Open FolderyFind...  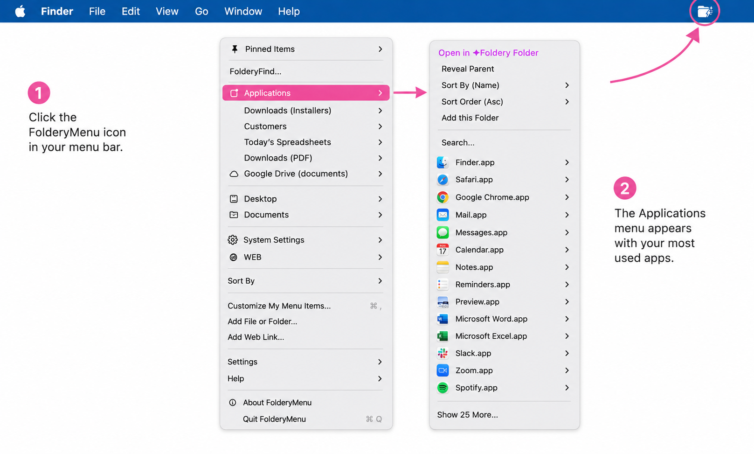[256, 71]
